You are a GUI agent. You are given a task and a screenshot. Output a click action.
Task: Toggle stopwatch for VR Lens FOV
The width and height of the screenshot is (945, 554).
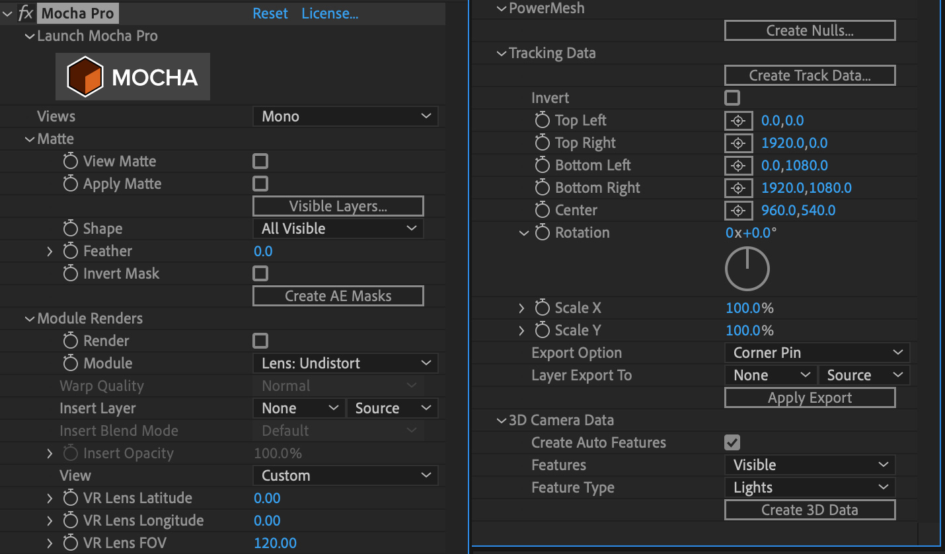(x=71, y=543)
